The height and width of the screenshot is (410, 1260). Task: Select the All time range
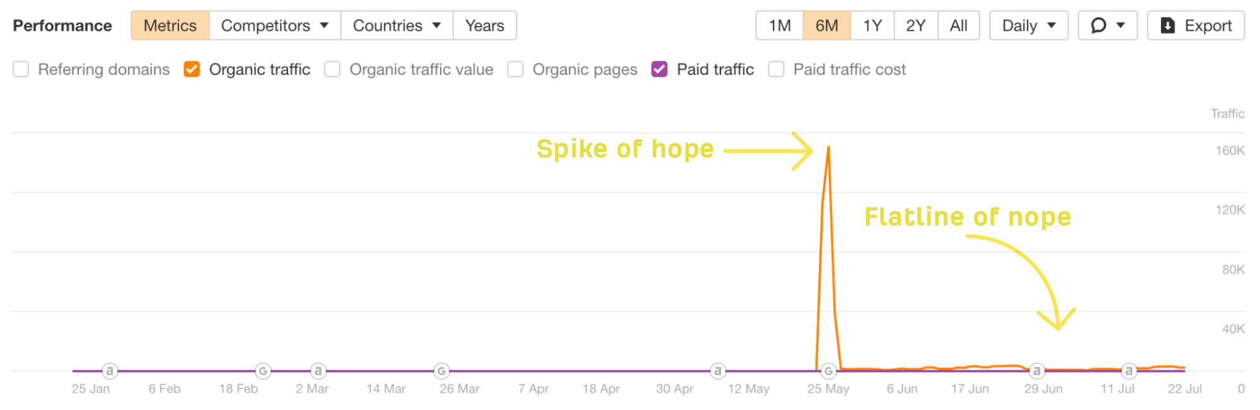958,25
